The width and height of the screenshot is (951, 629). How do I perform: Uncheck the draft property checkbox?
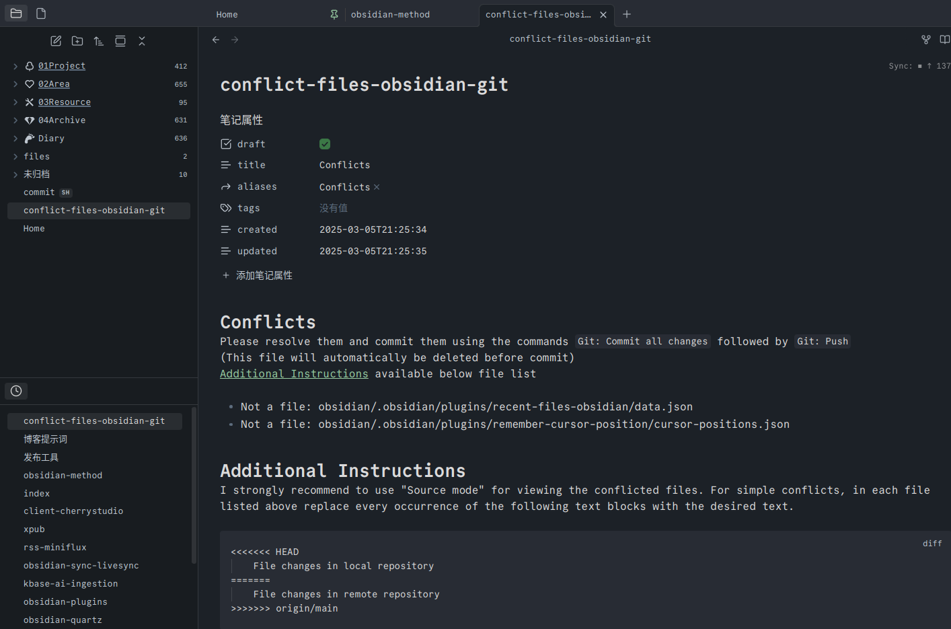pyautogui.click(x=325, y=144)
